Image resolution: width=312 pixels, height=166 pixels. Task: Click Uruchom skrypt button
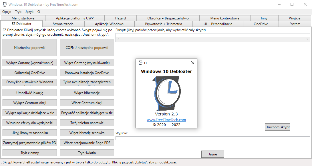pyautogui.click(x=278, y=127)
